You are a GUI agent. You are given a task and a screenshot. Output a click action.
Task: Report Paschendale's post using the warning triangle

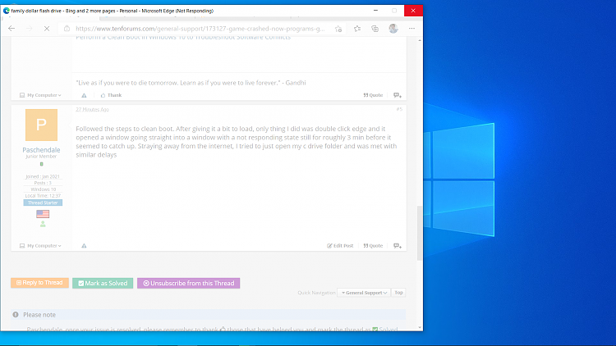pyautogui.click(x=84, y=246)
